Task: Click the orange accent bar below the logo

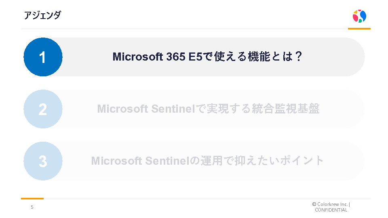Action: point(359,29)
